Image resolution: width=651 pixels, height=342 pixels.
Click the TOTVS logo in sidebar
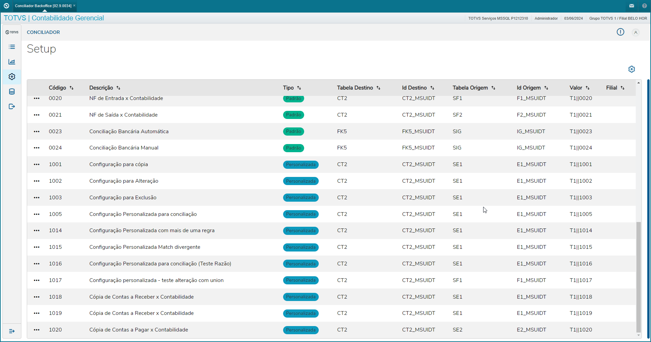(x=12, y=32)
